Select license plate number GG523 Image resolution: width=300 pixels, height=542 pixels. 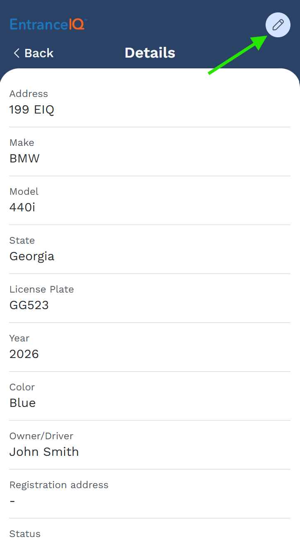(29, 305)
